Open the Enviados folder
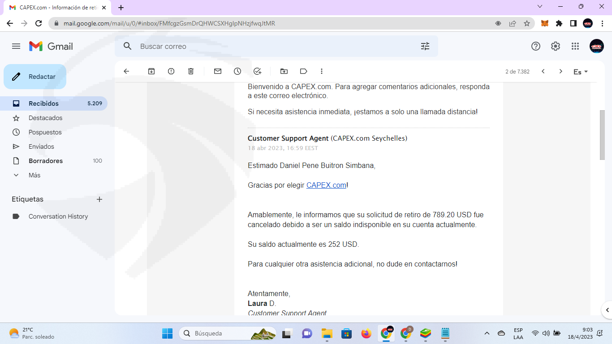This screenshot has height=344, width=612. coord(54,146)
